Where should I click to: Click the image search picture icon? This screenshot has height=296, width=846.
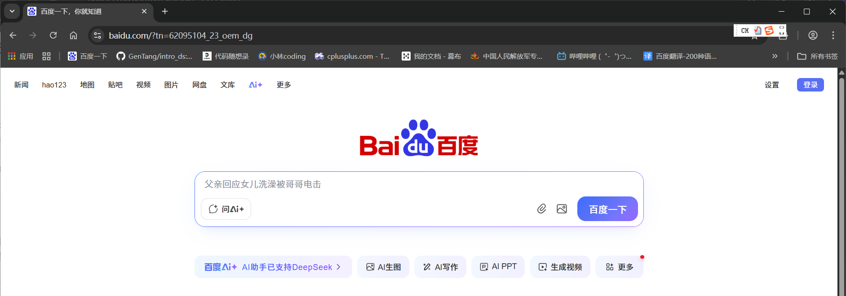click(562, 209)
